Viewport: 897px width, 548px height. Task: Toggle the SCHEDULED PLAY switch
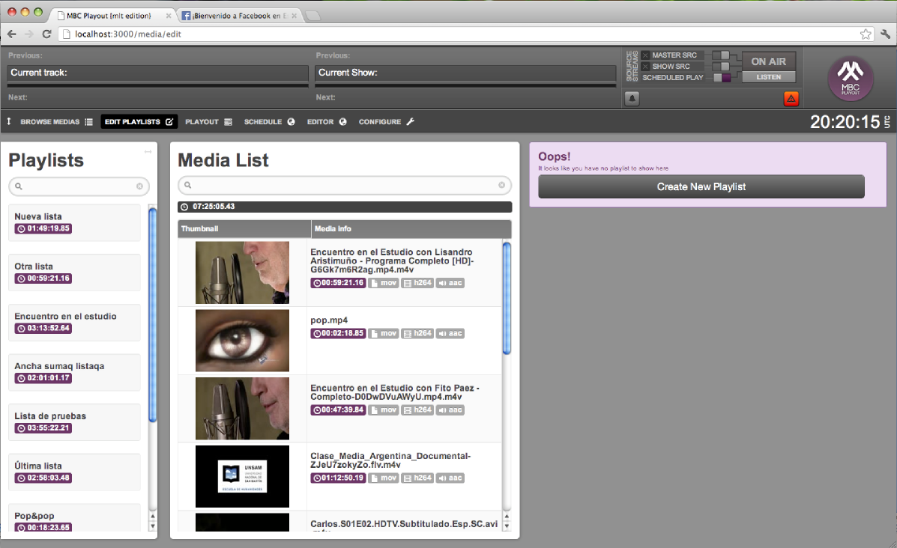(x=722, y=78)
